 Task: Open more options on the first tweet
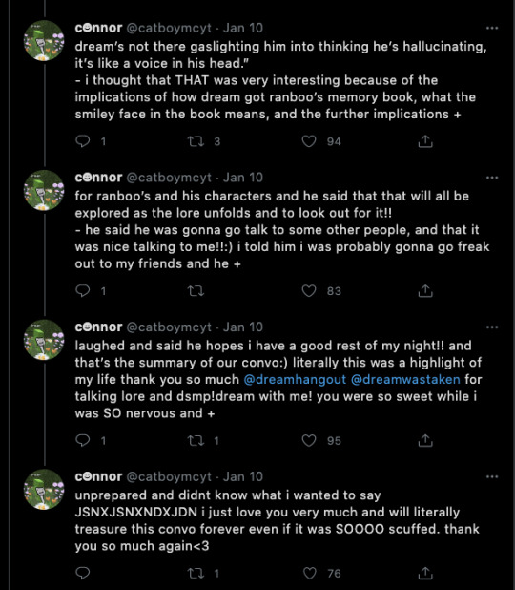pos(492,28)
